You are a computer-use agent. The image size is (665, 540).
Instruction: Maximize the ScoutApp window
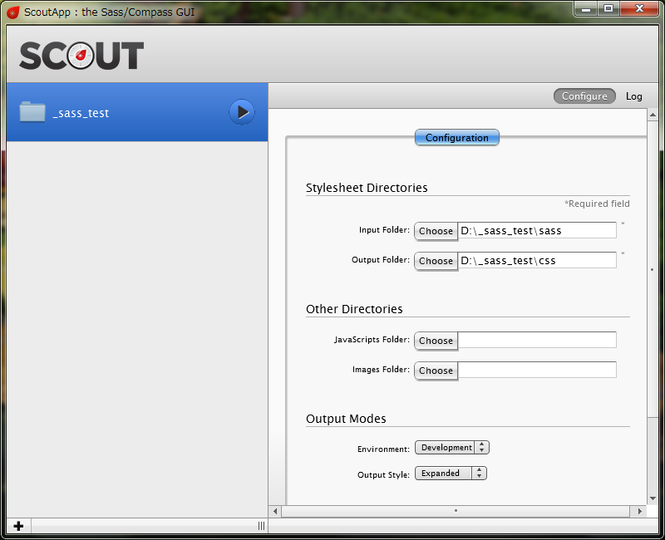click(x=608, y=8)
